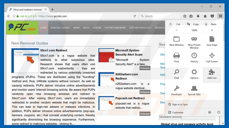This screenshot has width=229, height=128.
Task: Open Options gear in menu
Action: pyautogui.click(x=194, y=74)
